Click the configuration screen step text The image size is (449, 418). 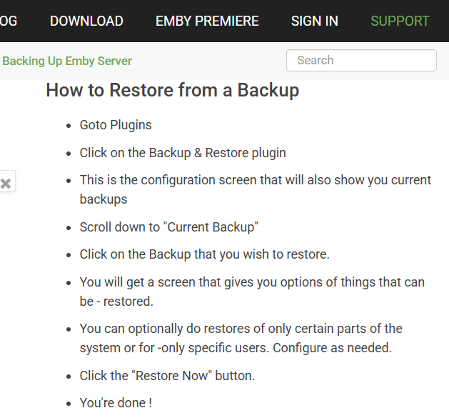(255, 189)
